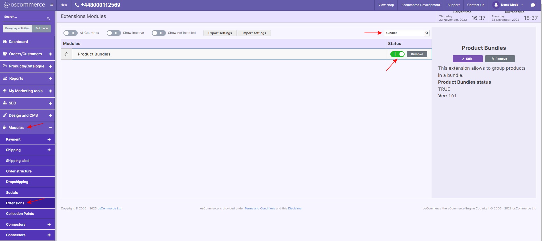Image resolution: width=542 pixels, height=241 pixels.
Task: Click the phone number +448000112569
Action: [100, 5]
